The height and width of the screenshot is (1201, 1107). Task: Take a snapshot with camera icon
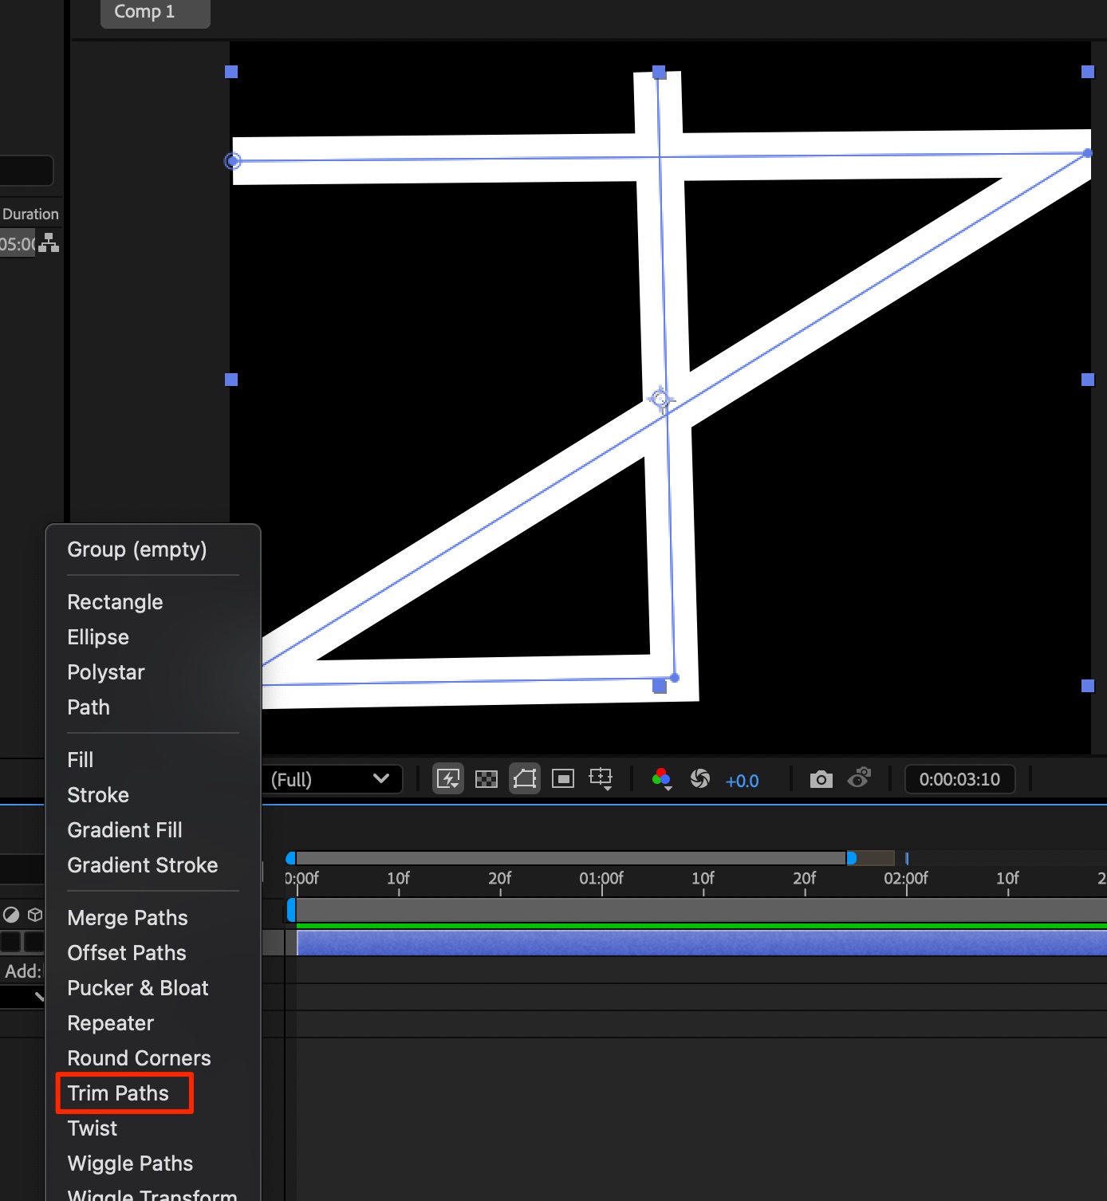[x=821, y=779]
